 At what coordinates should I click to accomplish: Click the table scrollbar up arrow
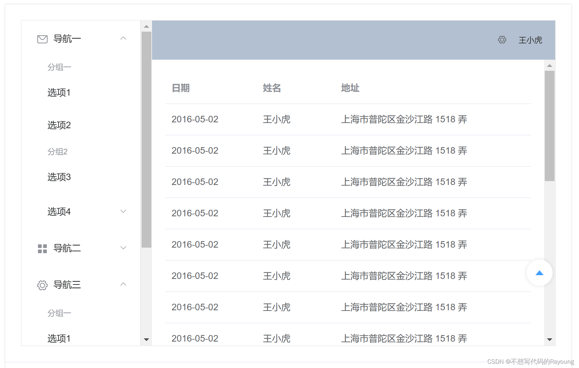click(550, 66)
